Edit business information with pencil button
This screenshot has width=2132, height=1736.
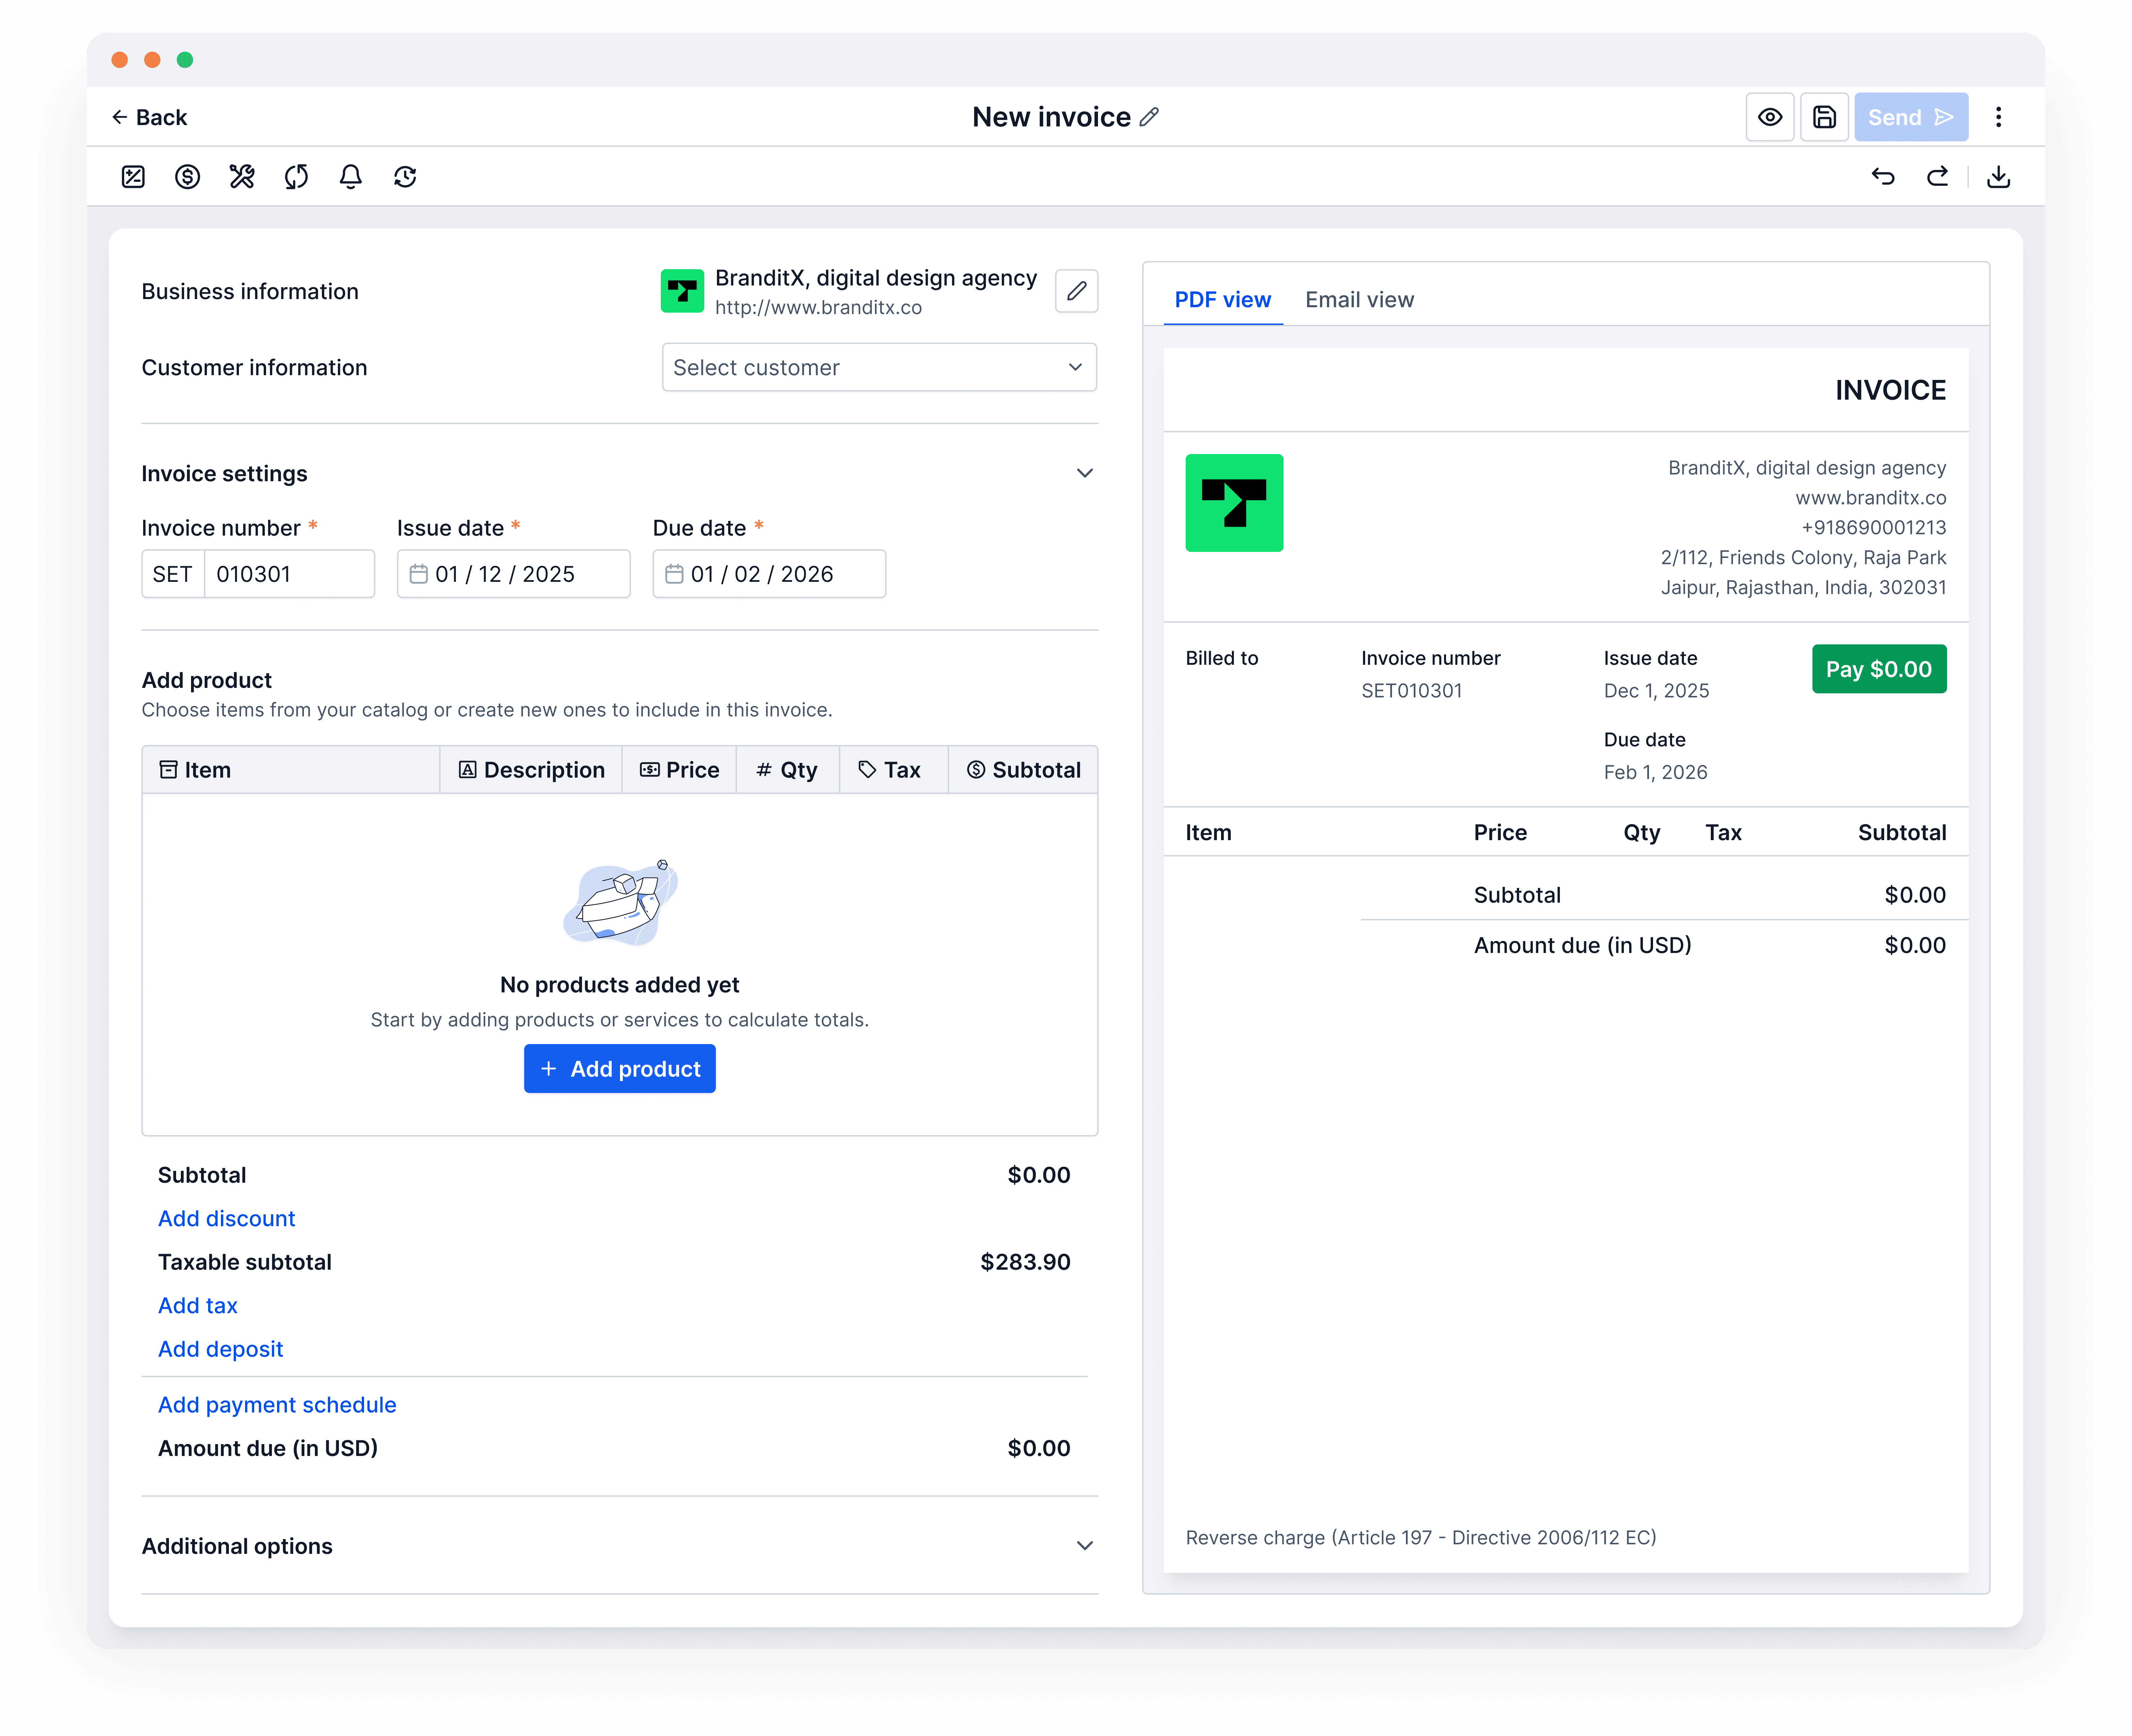click(1076, 291)
